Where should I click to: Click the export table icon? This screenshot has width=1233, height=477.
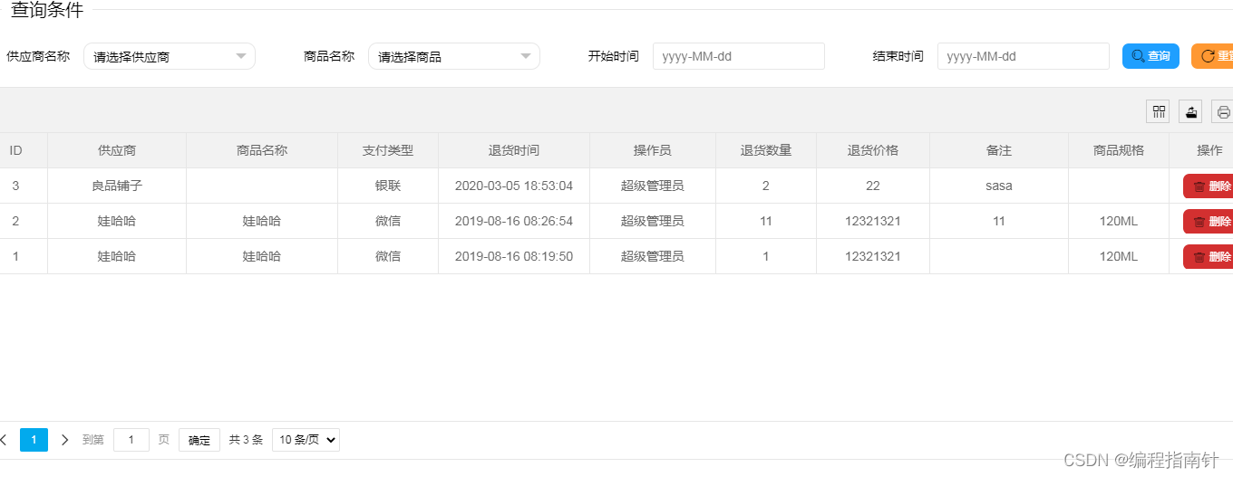pyautogui.click(x=1190, y=111)
